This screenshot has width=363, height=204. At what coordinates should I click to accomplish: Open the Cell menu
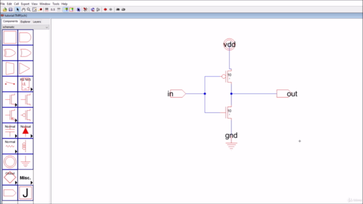(16, 4)
